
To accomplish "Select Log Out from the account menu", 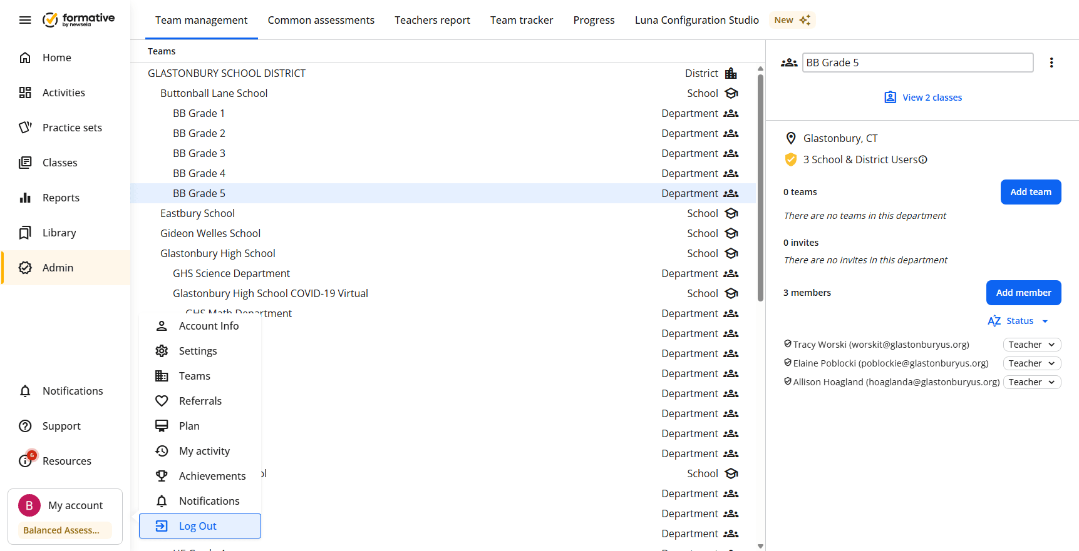I will (200, 526).
